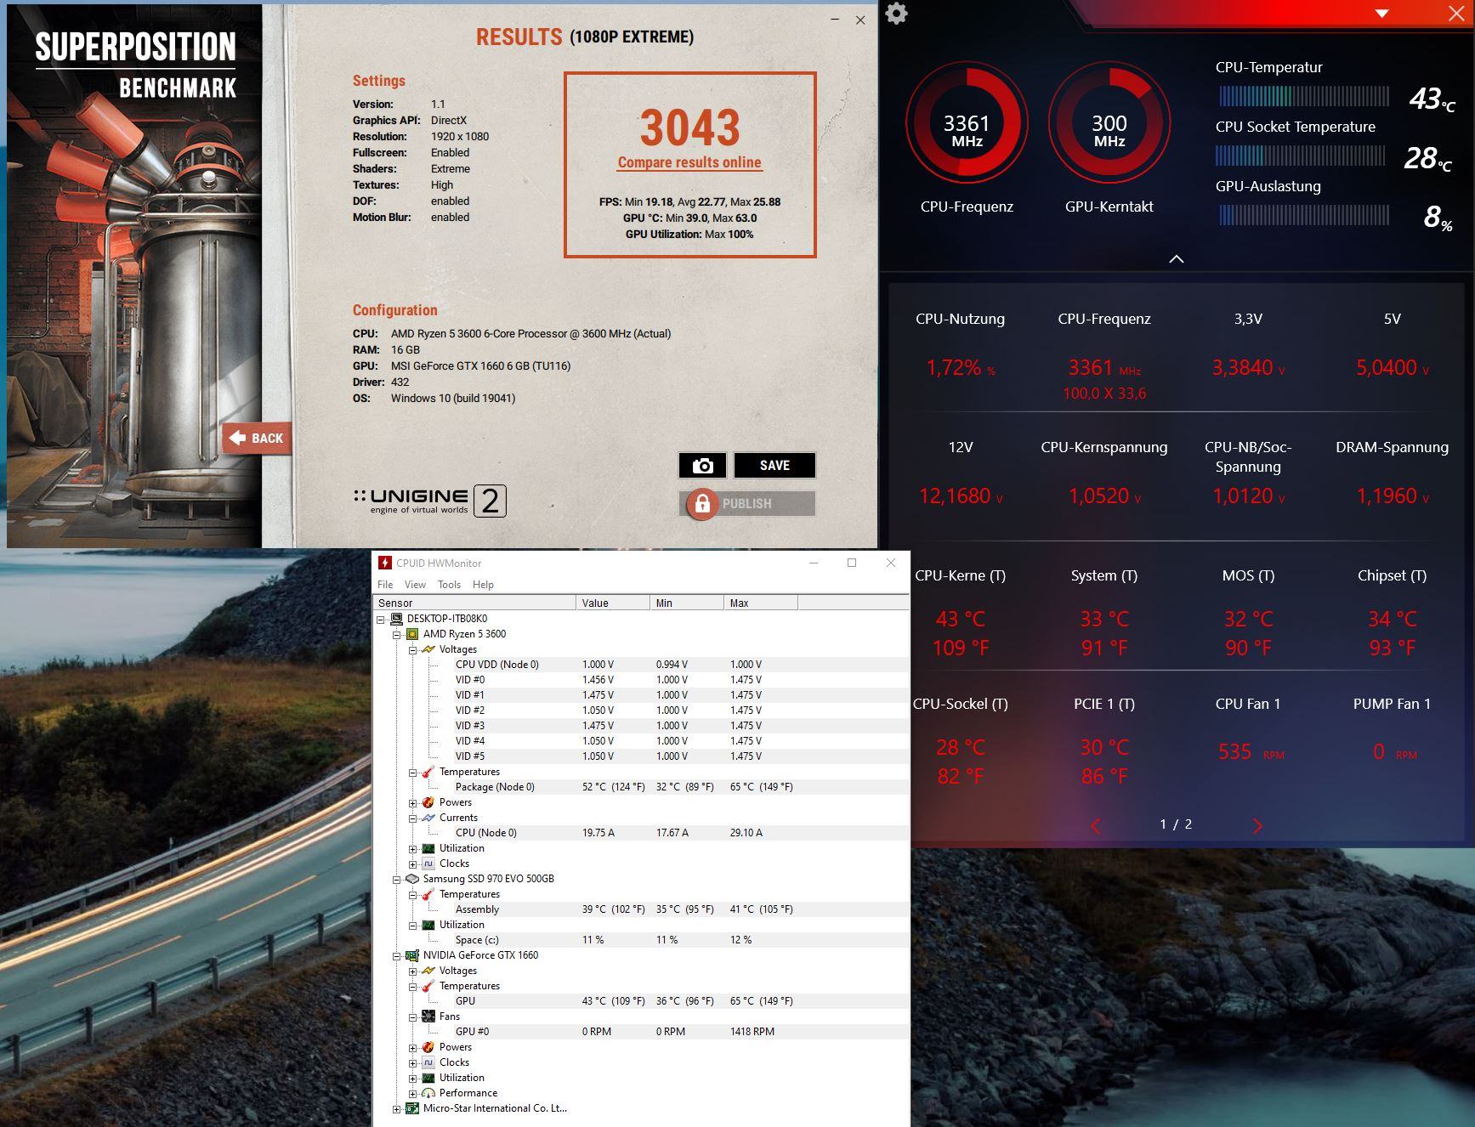1475x1127 pixels.
Task: Click the lock icon on Publish button
Action: tap(702, 504)
